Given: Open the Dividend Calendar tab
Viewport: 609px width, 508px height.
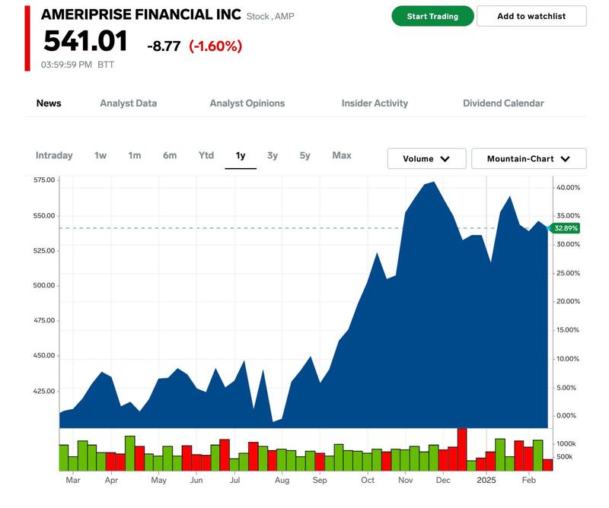Looking at the screenshot, I should pyautogui.click(x=503, y=103).
